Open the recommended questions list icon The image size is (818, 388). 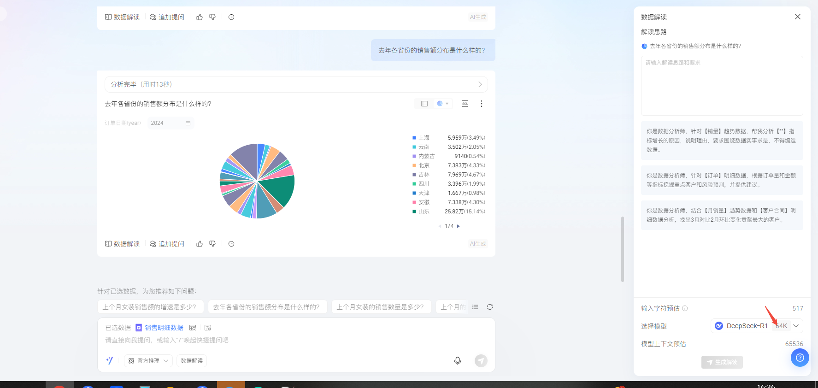click(x=475, y=307)
